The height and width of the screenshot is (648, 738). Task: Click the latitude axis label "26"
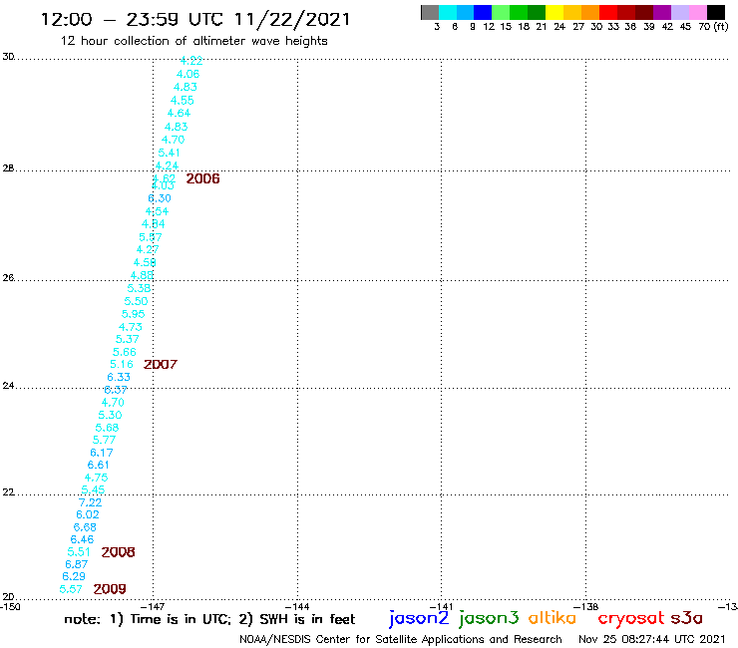point(8,278)
